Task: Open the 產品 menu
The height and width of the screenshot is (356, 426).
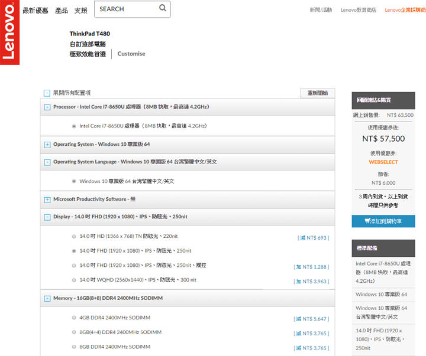Action: click(61, 11)
